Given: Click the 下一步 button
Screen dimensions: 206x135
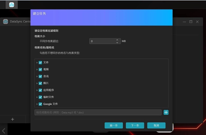Looking at the screenshot, I should [x=135, y=125].
